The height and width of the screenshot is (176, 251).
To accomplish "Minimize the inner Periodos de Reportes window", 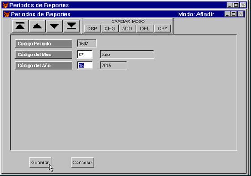I will tap(227, 14).
